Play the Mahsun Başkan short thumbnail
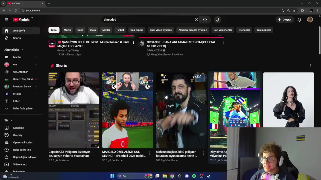The width and height of the screenshot is (321, 180). click(181, 110)
